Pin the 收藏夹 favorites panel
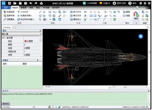152x110 pixels. click(x=38, y=60)
